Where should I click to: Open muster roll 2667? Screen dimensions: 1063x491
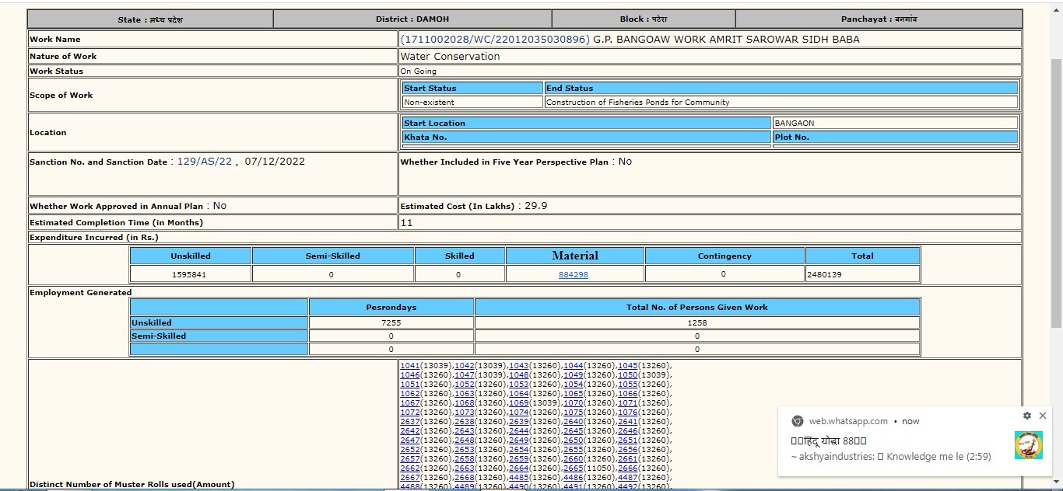pyautogui.click(x=410, y=478)
